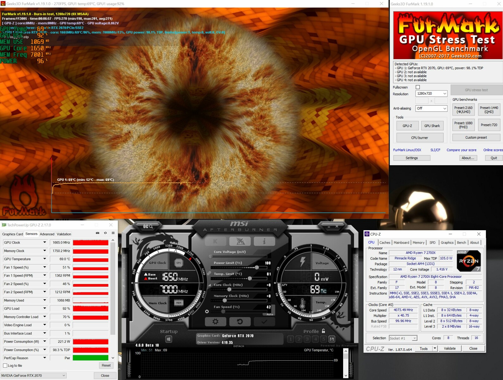Open Afterburner settings gear button
This screenshot has height=380, width=503.
pos(215,321)
